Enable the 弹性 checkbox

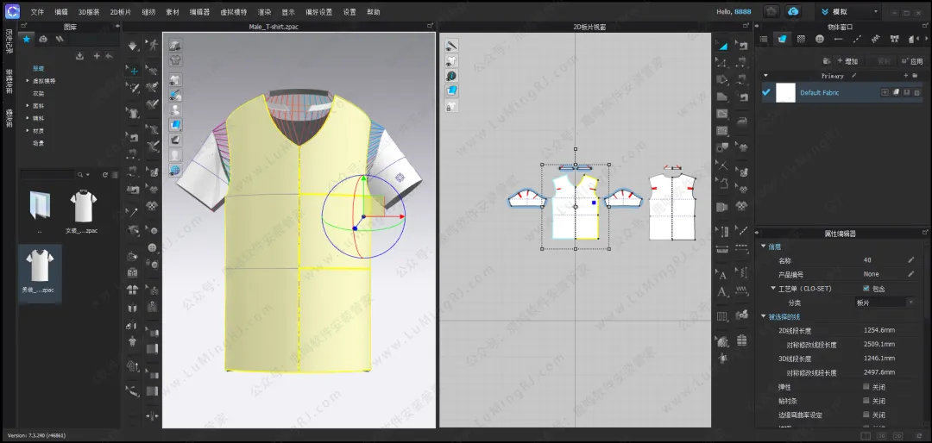pyautogui.click(x=866, y=387)
